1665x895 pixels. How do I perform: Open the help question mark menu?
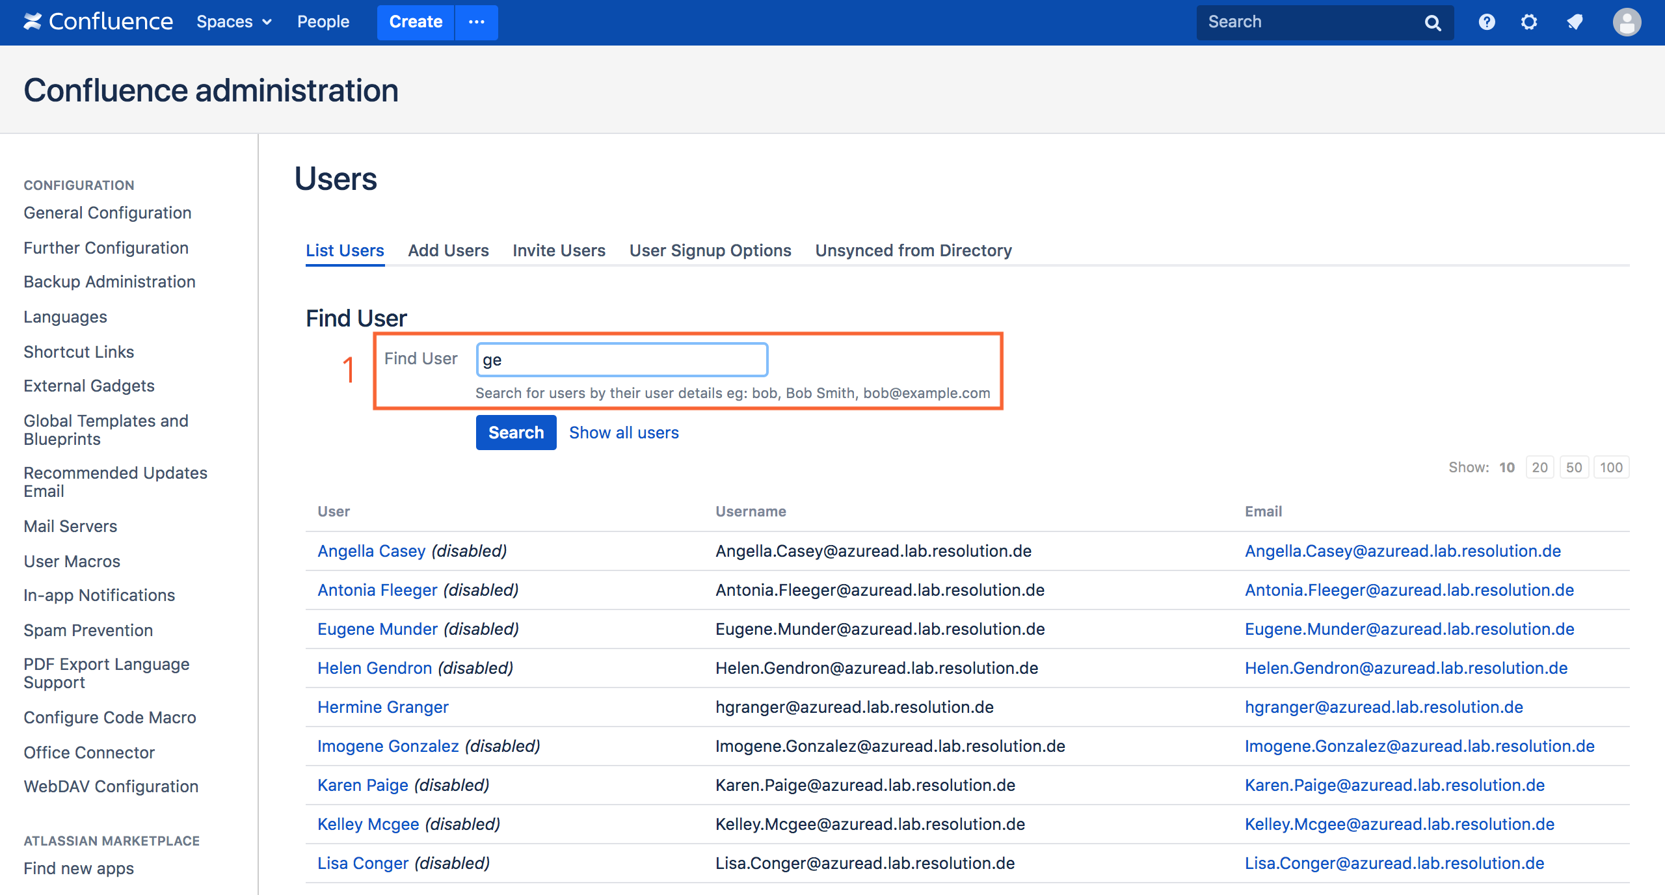[1487, 22]
